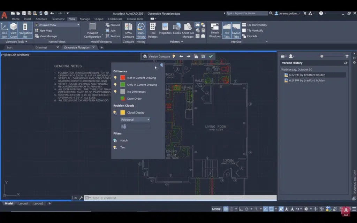Expand the Palettes panel arrow
Screen dimensions: 357x223
coord(182,42)
